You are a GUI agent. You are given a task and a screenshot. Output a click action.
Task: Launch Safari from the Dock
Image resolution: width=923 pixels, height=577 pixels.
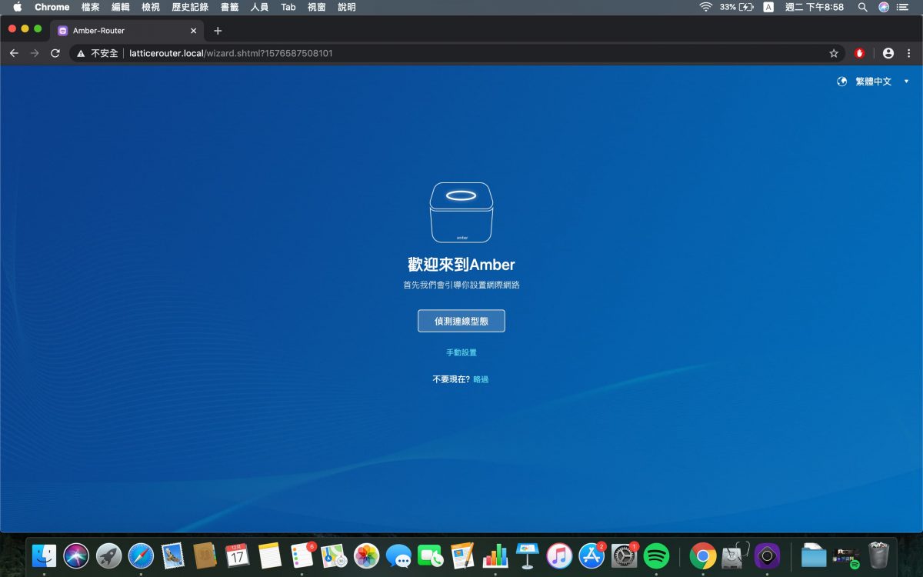click(x=141, y=555)
